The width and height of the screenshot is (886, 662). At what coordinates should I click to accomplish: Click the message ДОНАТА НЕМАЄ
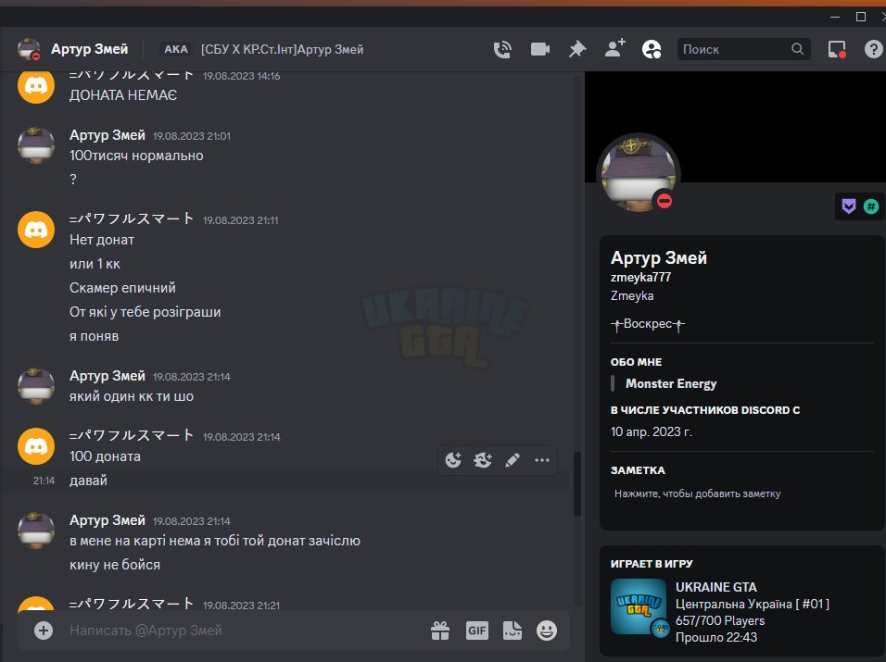pyautogui.click(x=123, y=95)
